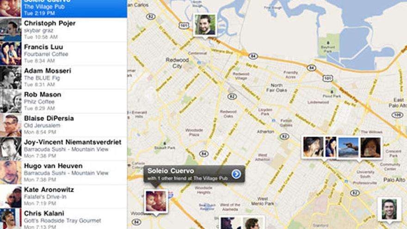
Task: Select Francis Luu at Fourbarrel Coffee
Action: [x=64, y=54]
